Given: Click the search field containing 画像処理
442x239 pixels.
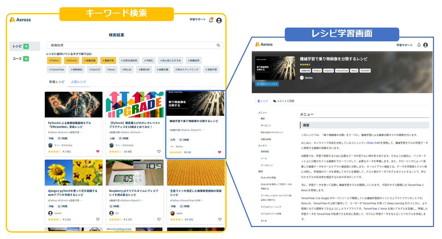Looking at the screenshot, I should coord(109,45).
